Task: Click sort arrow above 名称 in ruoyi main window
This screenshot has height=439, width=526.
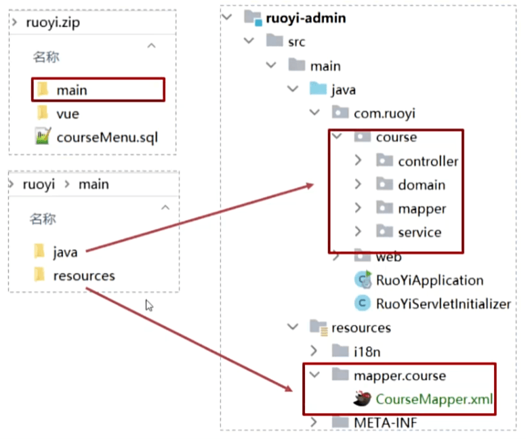Action: [165, 207]
